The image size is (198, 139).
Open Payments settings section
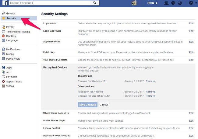[12, 77]
